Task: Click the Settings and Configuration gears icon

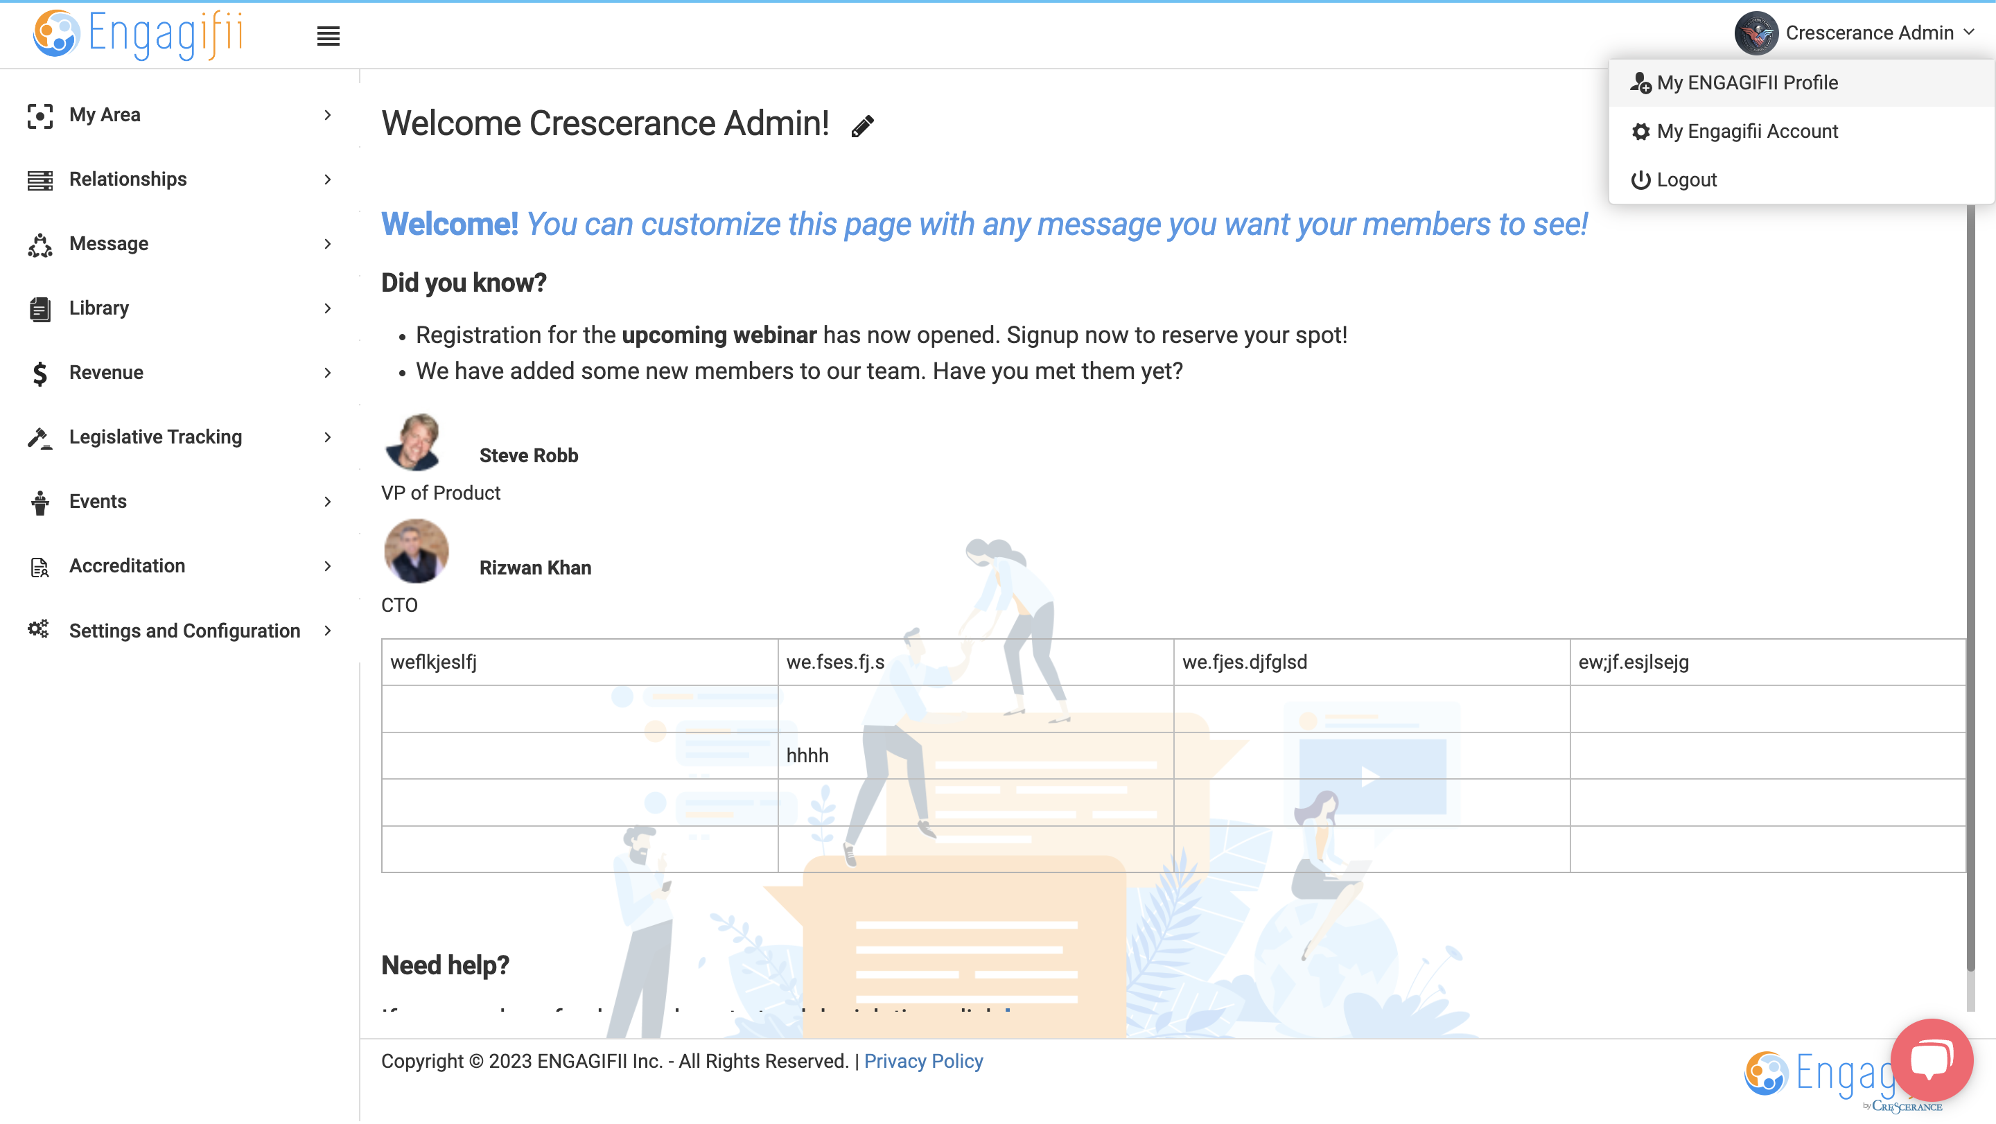Action: coord(39,630)
